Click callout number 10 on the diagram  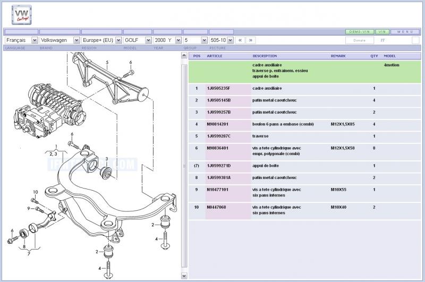coord(36,192)
